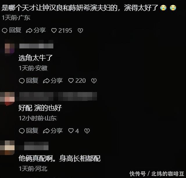
Task: Share the 选角太牛了 comment
Action: point(53,81)
